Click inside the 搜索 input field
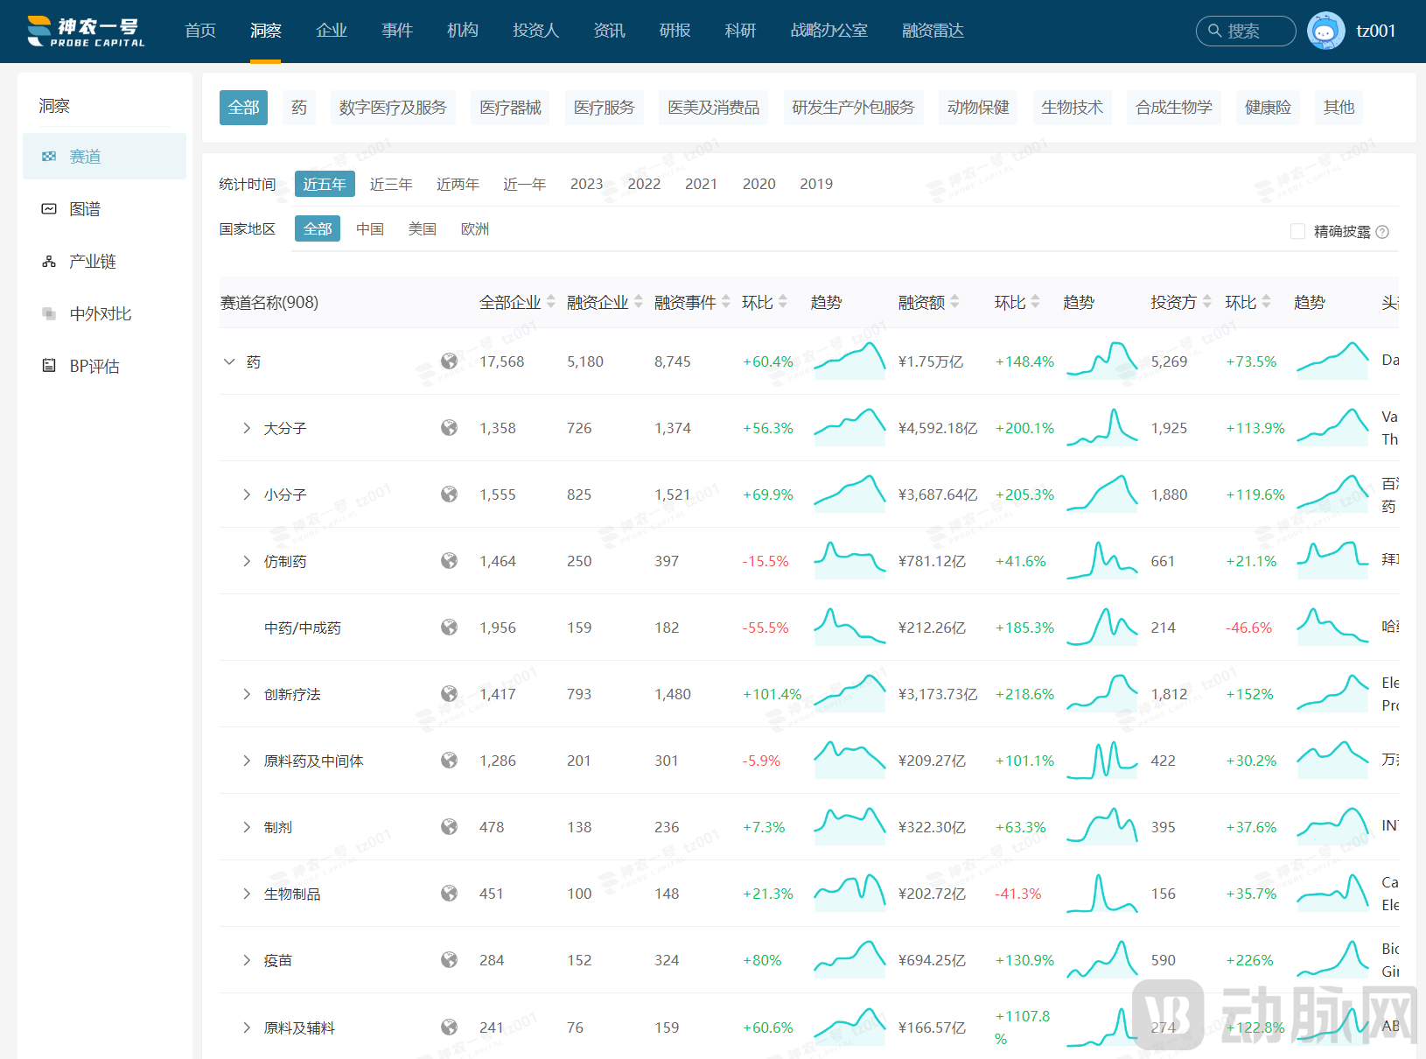This screenshot has width=1426, height=1059. [x=1251, y=31]
